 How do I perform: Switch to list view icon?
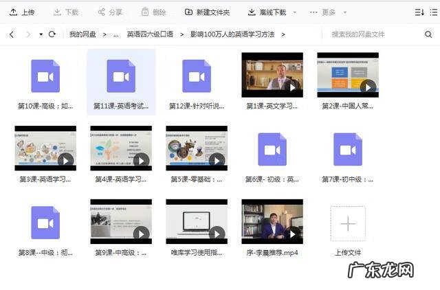434,12
